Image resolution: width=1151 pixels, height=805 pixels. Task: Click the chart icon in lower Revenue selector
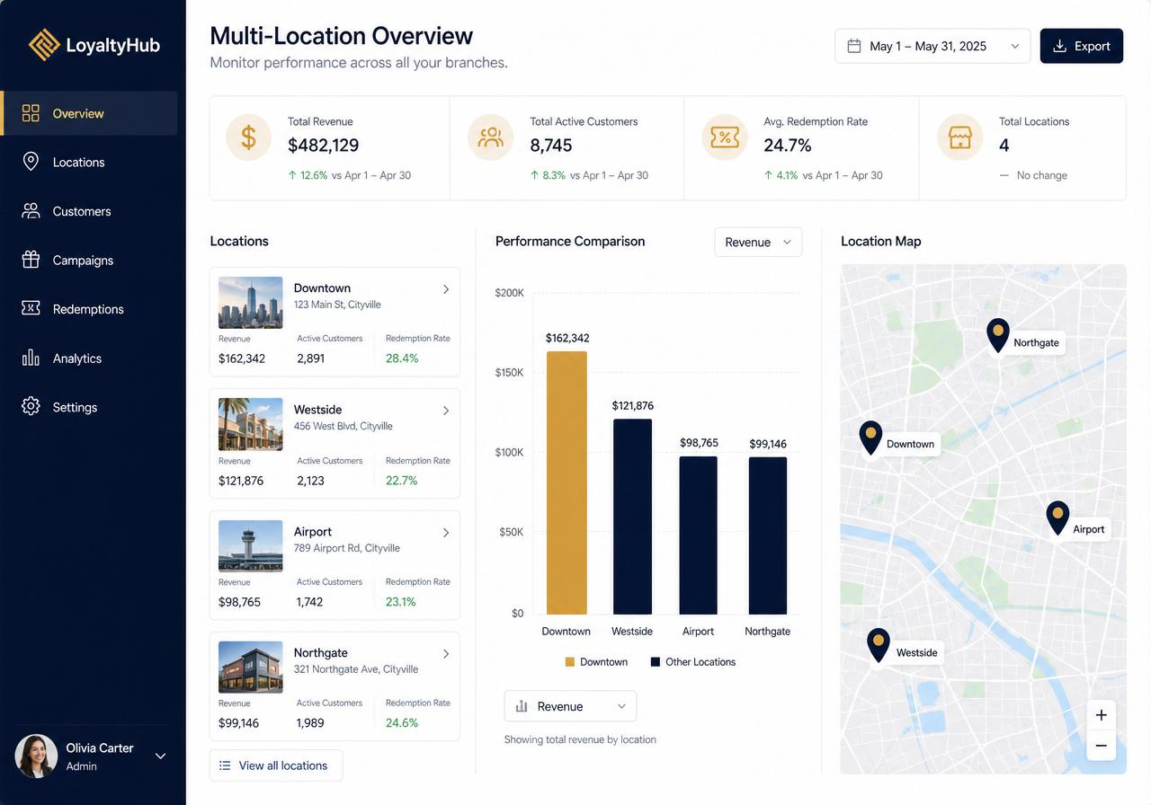[522, 706]
